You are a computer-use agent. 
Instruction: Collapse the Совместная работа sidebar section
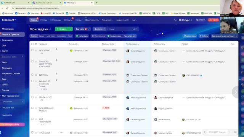22,57
